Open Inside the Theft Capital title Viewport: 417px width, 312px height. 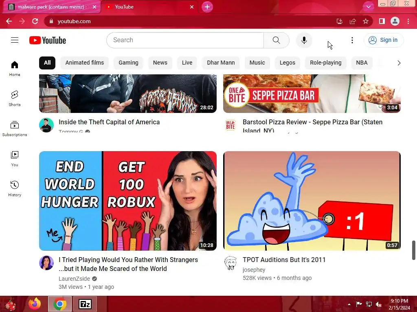[109, 122]
